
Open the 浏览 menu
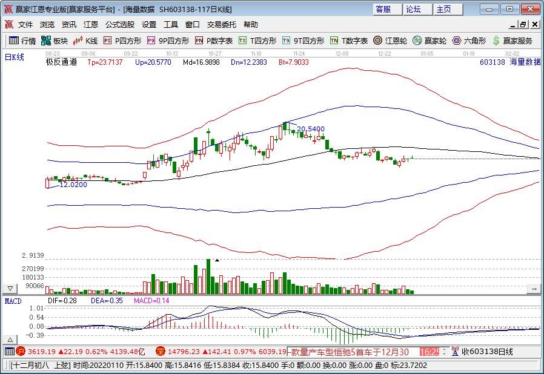click(x=47, y=25)
